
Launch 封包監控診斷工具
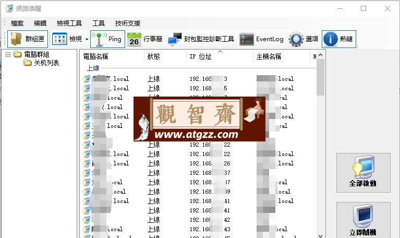click(x=201, y=39)
